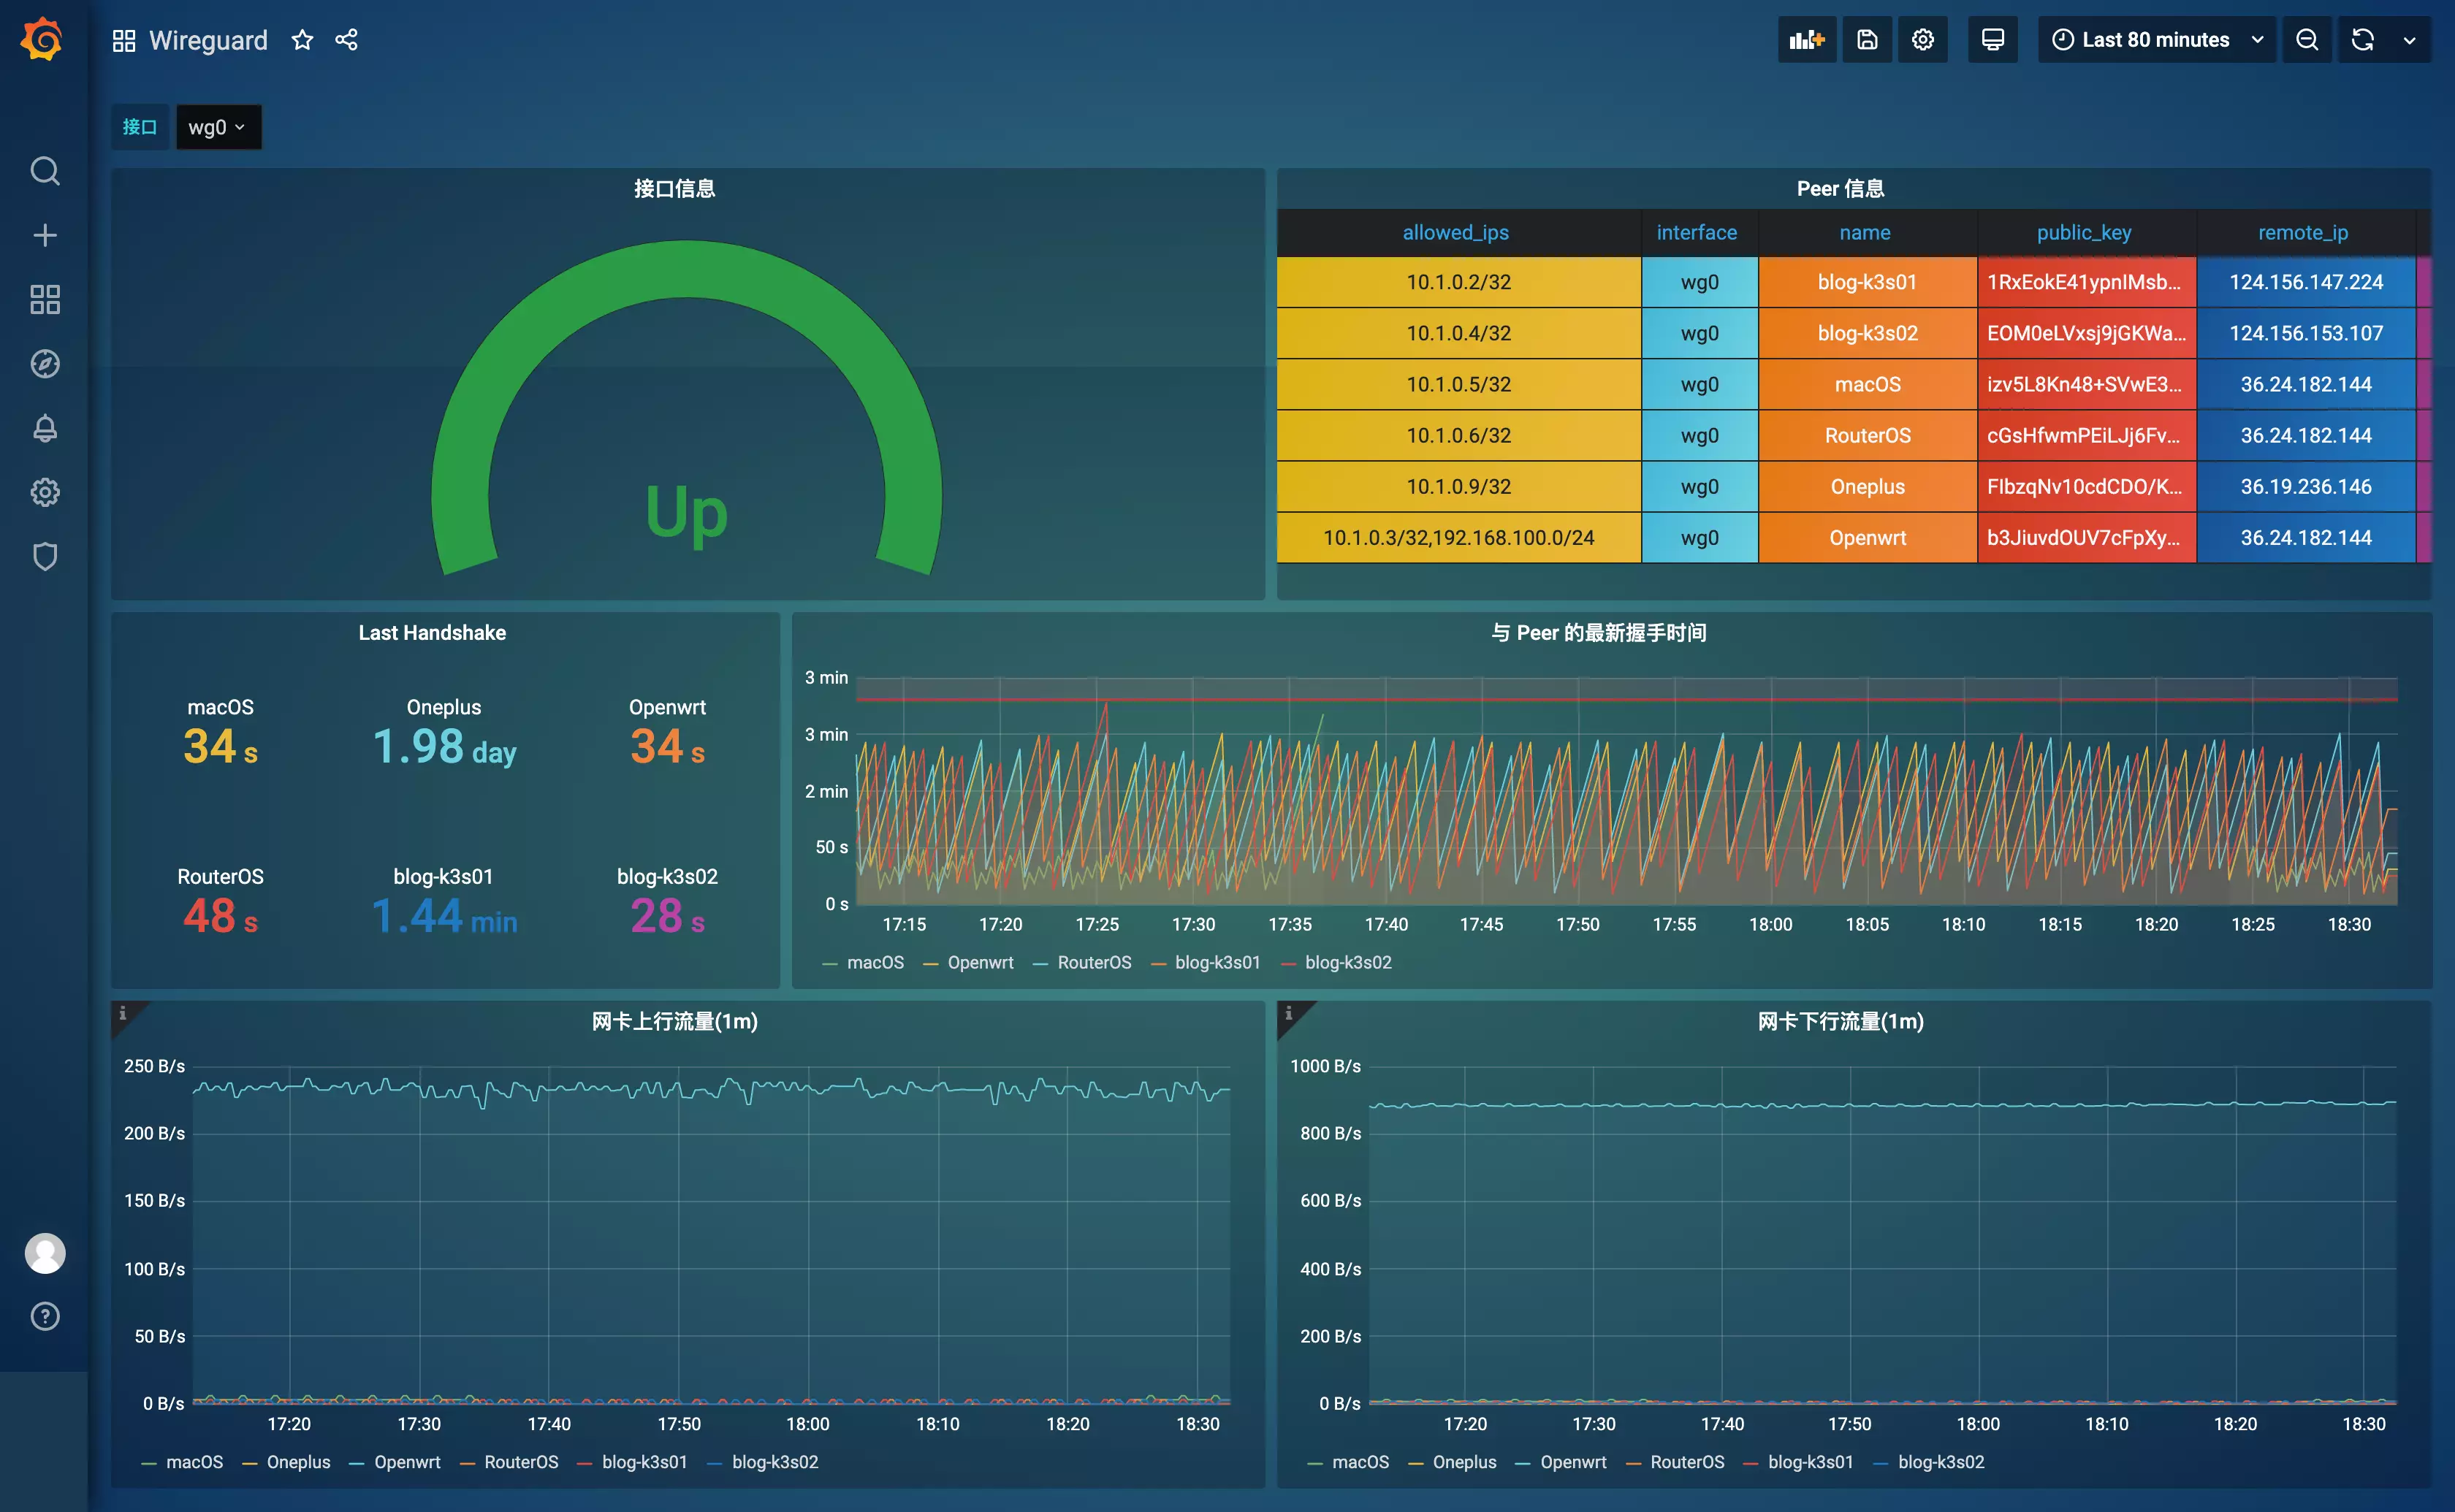
Task: Toggle RouterOS series in handshake graph legend
Action: point(1094,962)
